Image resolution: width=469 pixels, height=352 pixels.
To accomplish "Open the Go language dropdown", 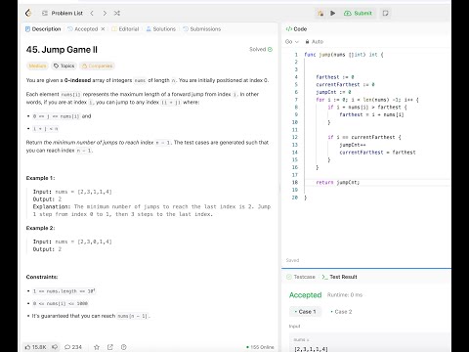I will (292, 42).
